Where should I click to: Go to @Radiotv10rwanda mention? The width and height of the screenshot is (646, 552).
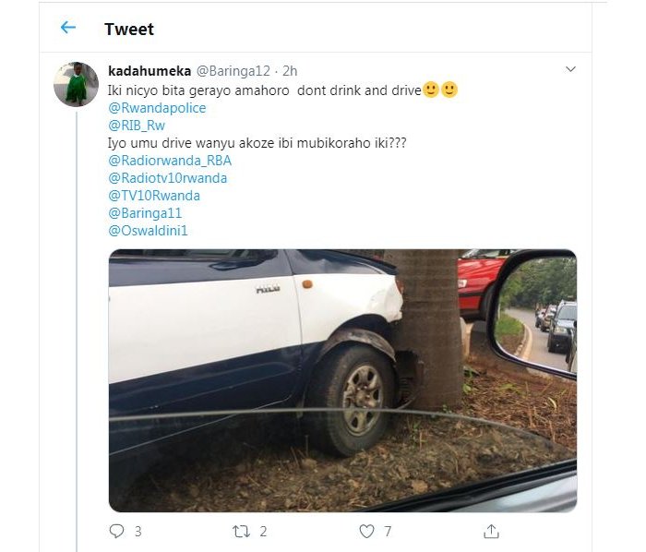[167, 178]
